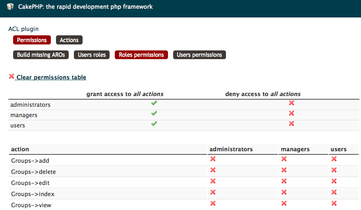Toggle Groups->edit permission for managers
The height and width of the screenshot is (210, 361).
284,181
